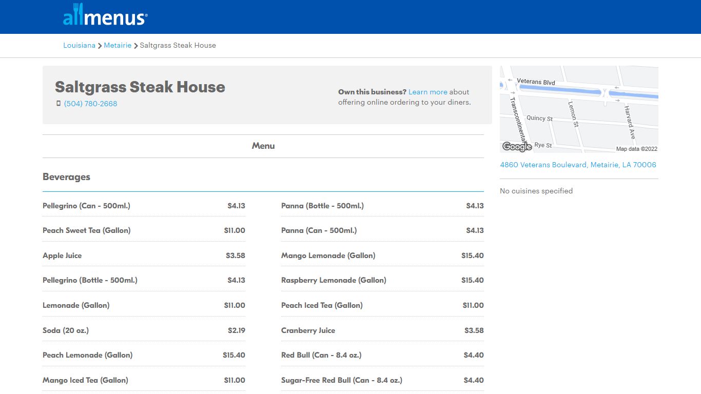Select Panna (Bottle - 500ml.) item
This screenshot has width=701, height=394.
pos(322,206)
